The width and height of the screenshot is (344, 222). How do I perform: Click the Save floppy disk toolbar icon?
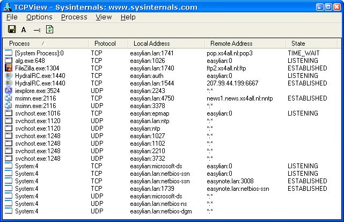click(12, 29)
